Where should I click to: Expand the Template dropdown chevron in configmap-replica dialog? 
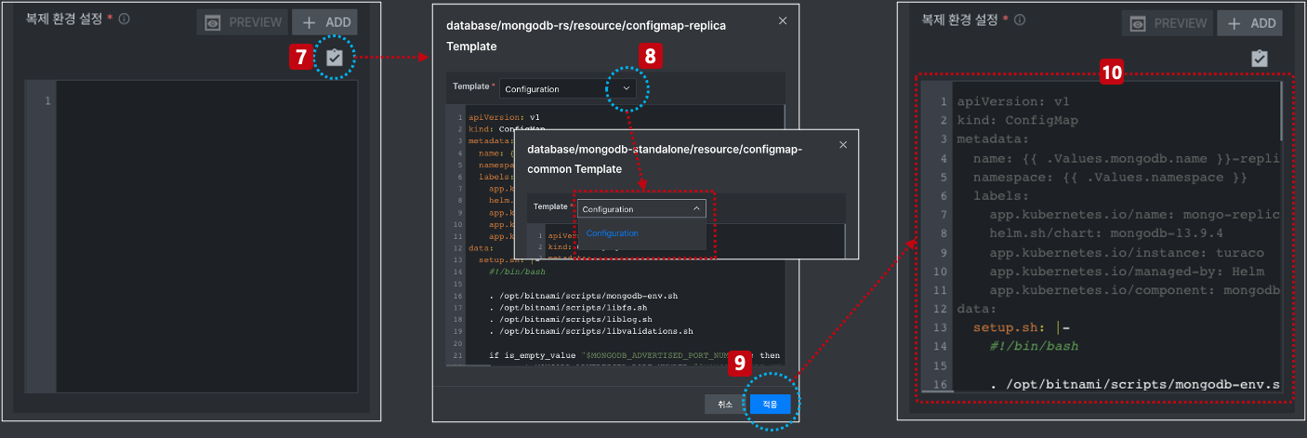(x=627, y=88)
